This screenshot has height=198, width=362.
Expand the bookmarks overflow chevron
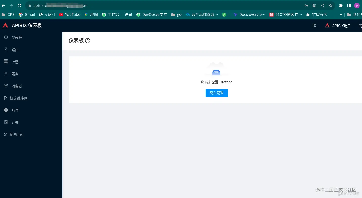(341, 15)
